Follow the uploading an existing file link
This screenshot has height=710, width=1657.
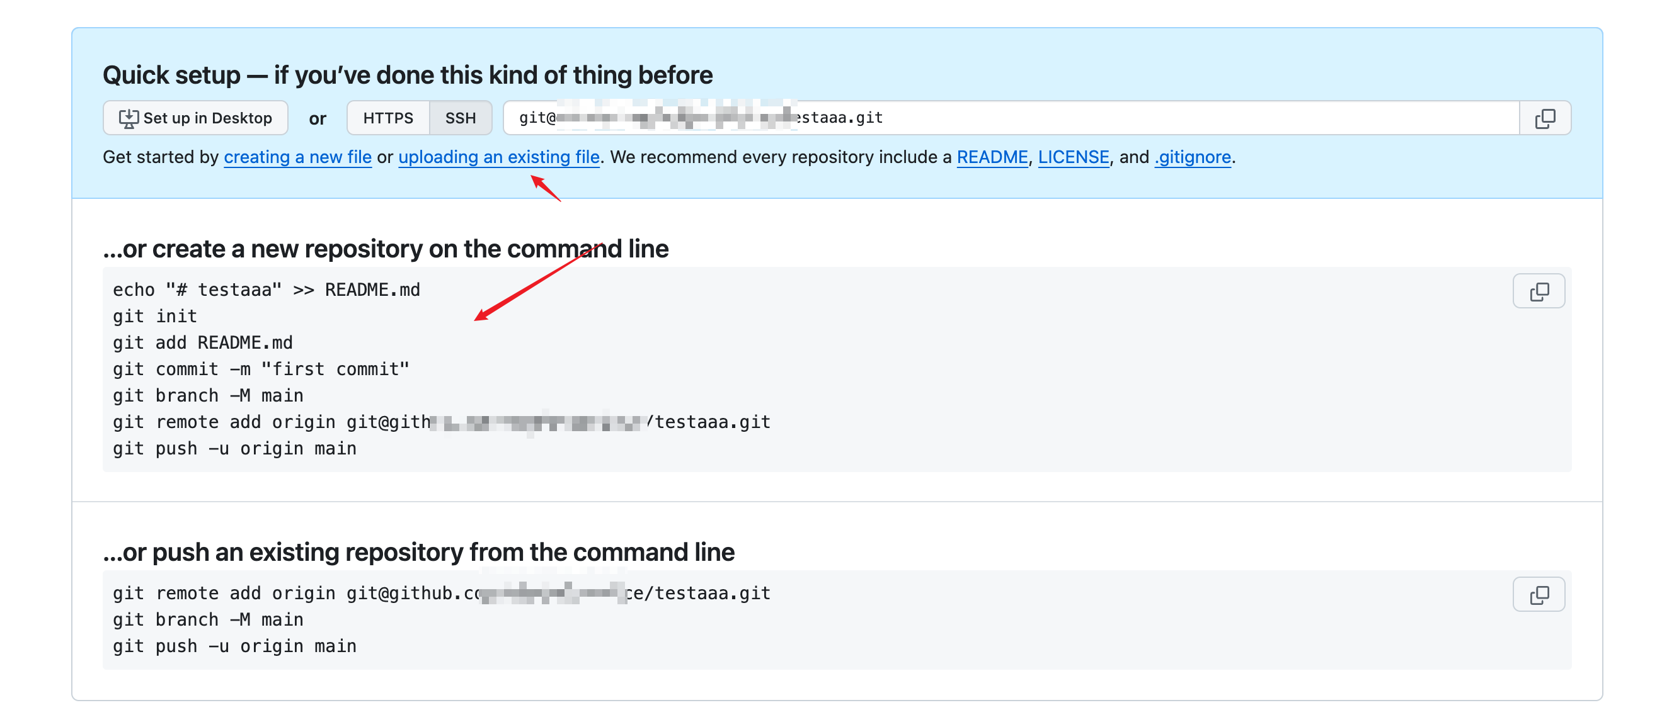(x=498, y=157)
